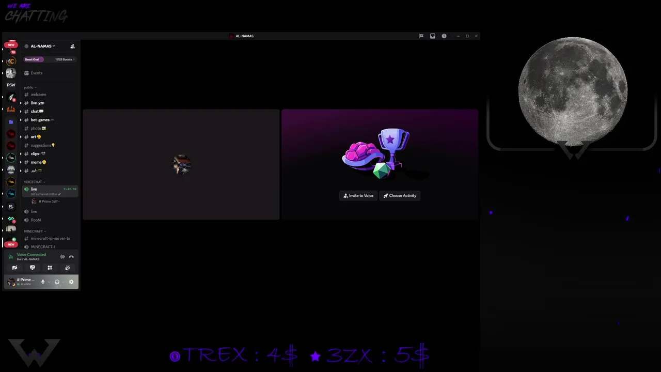
Task: Click the flag icon in title bar
Action: pos(421,36)
